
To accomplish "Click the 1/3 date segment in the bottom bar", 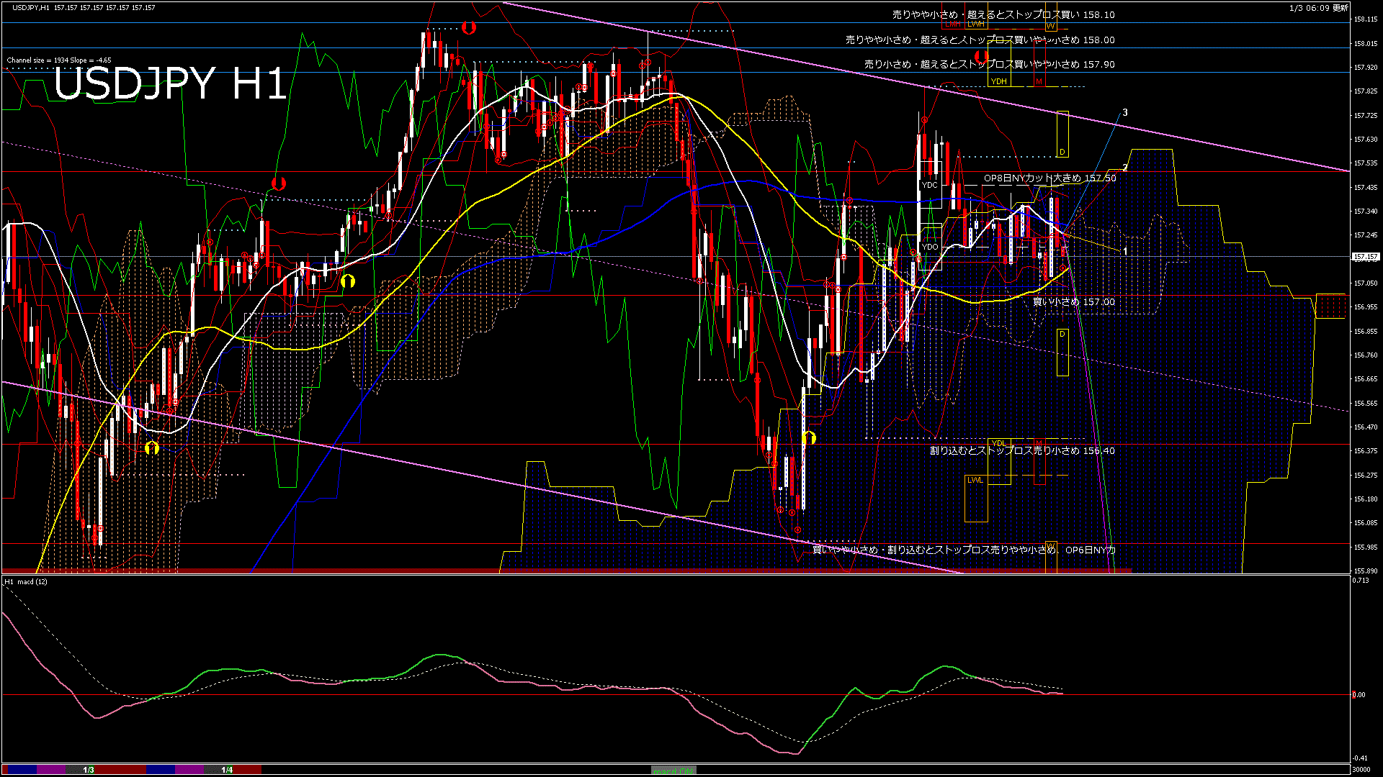I will point(89,770).
